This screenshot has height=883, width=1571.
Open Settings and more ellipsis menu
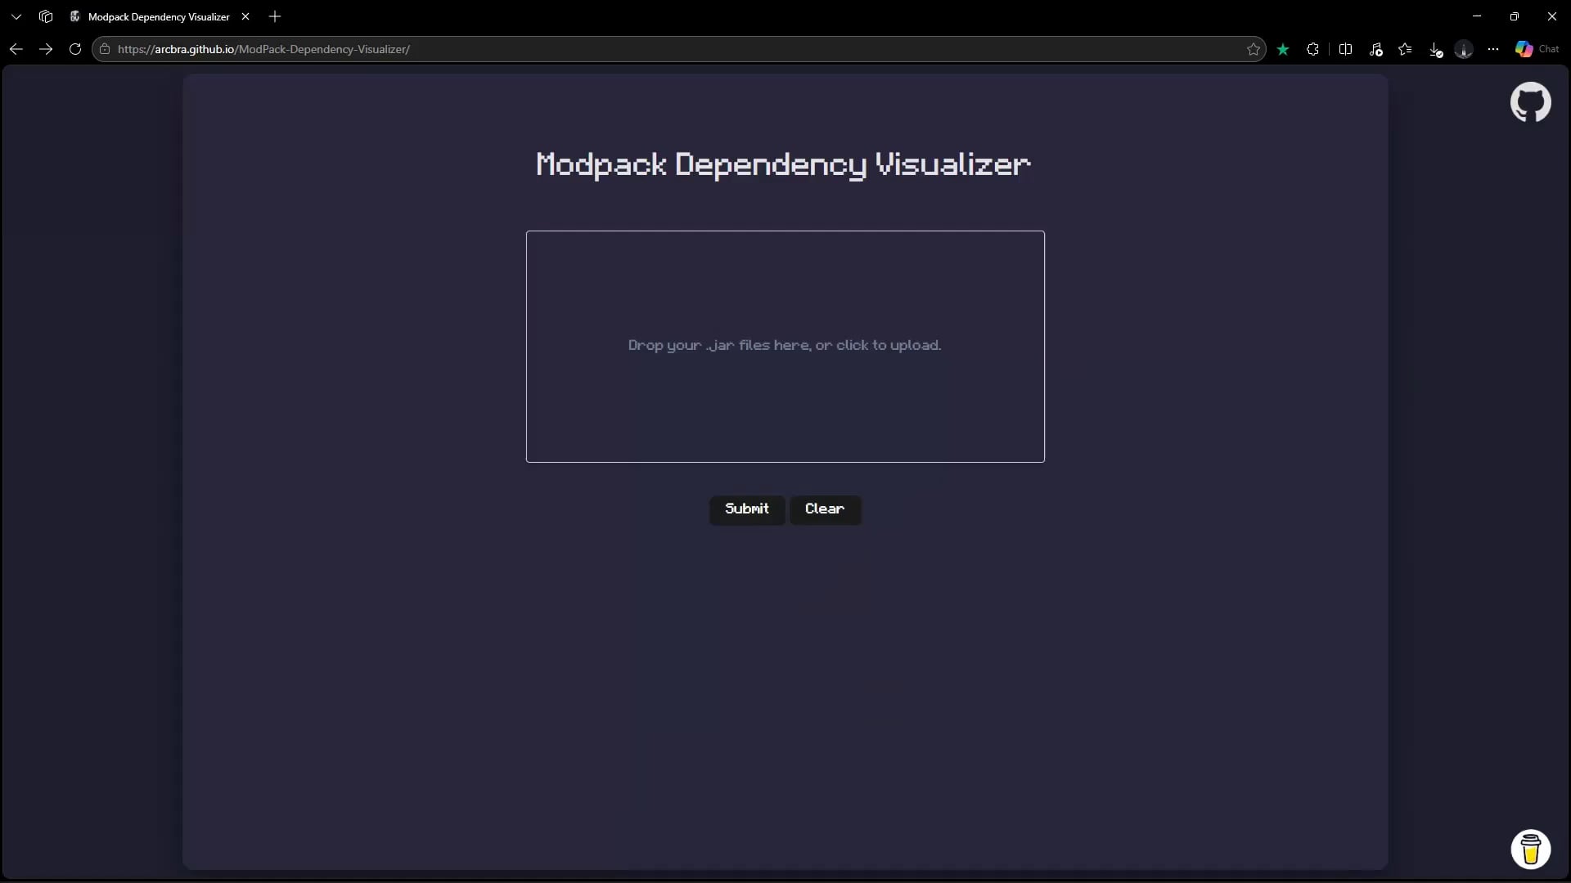pos(1493,49)
